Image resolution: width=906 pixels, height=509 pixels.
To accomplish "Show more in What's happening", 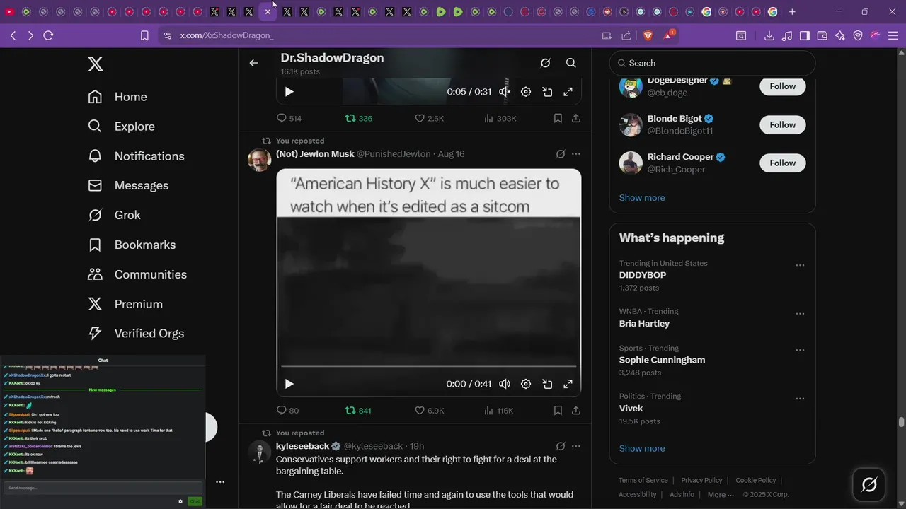I will 642,448.
